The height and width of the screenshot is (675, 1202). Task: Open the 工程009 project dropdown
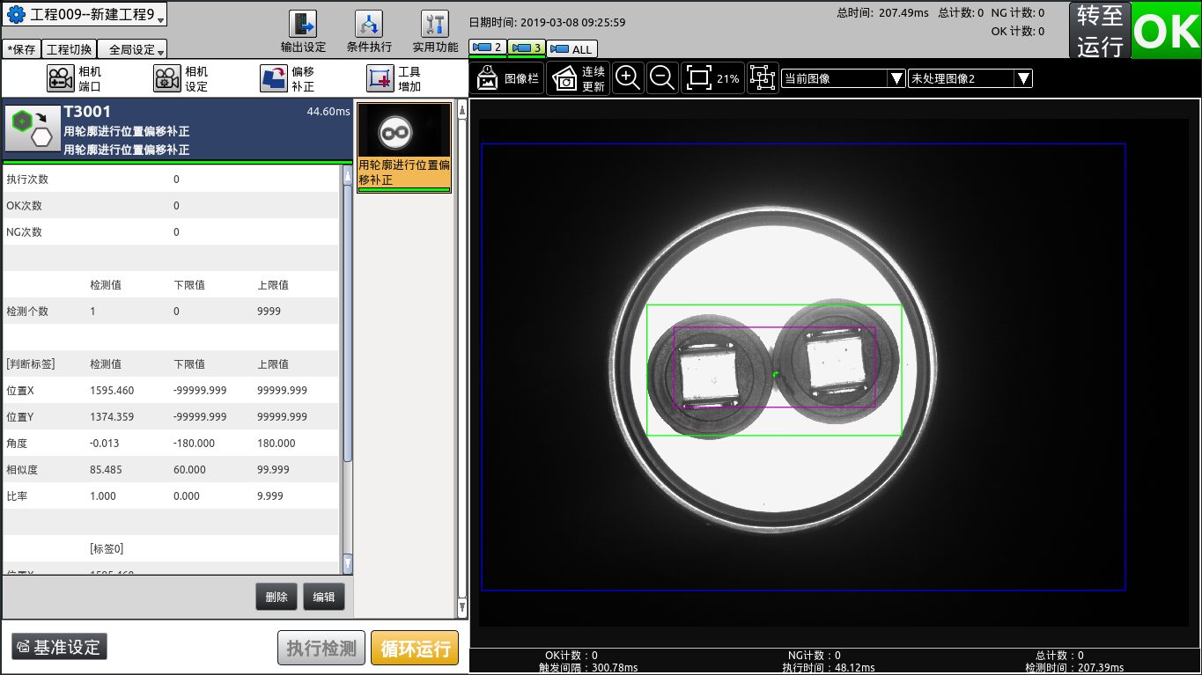point(85,15)
